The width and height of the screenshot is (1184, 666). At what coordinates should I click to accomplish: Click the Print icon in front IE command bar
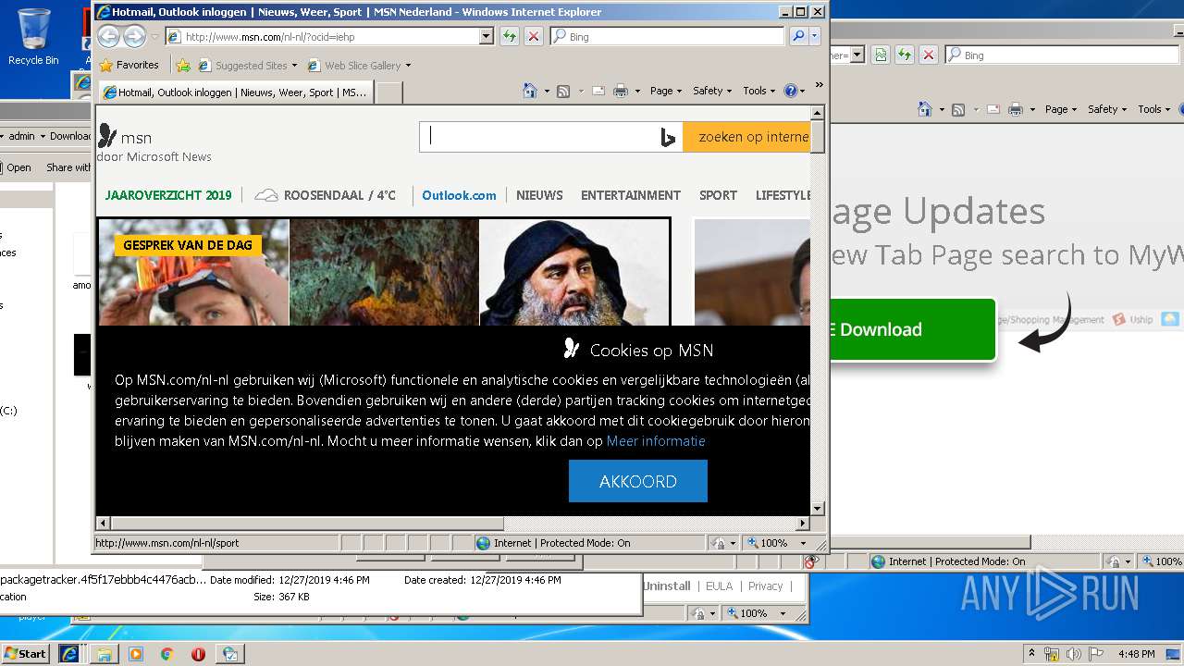point(620,91)
